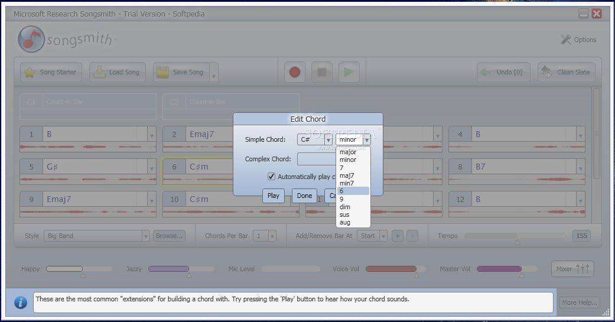615x322 pixels.
Task: Click the red Record button
Action: 295,72
